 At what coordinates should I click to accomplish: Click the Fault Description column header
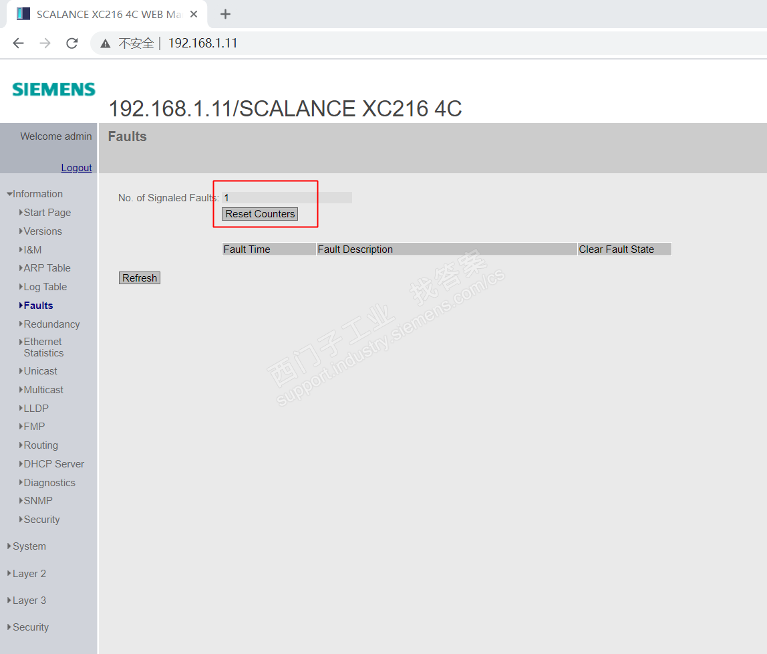point(446,249)
